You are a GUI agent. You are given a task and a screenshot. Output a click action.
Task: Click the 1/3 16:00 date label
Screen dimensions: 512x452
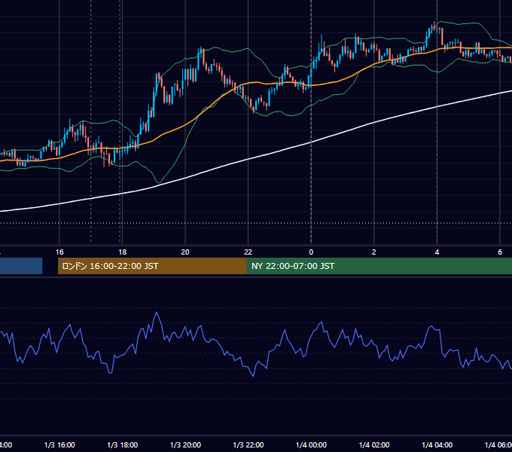59,445
